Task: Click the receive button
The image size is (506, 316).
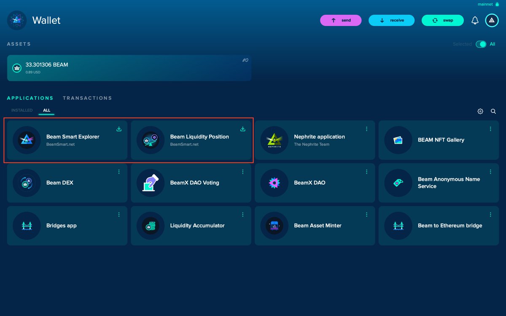Action: pyautogui.click(x=392, y=20)
